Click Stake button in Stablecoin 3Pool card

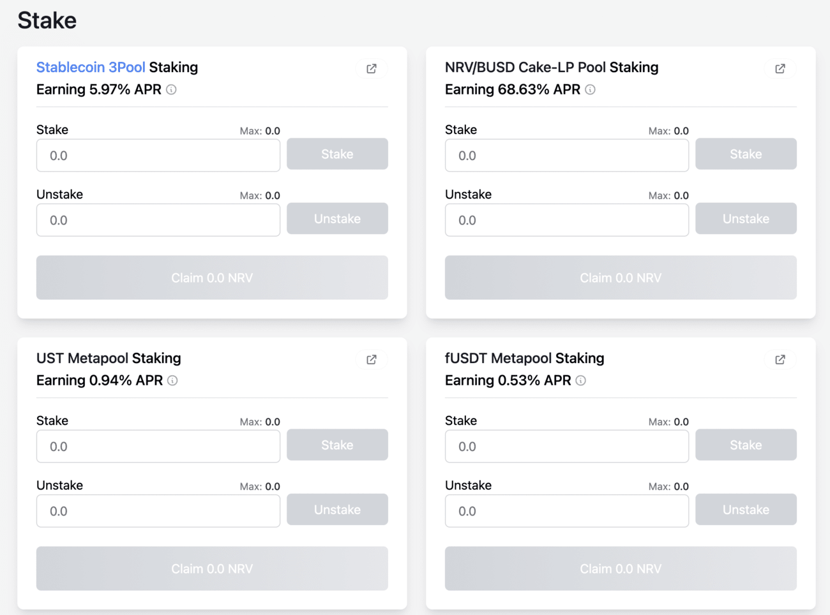click(x=337, y=154)
